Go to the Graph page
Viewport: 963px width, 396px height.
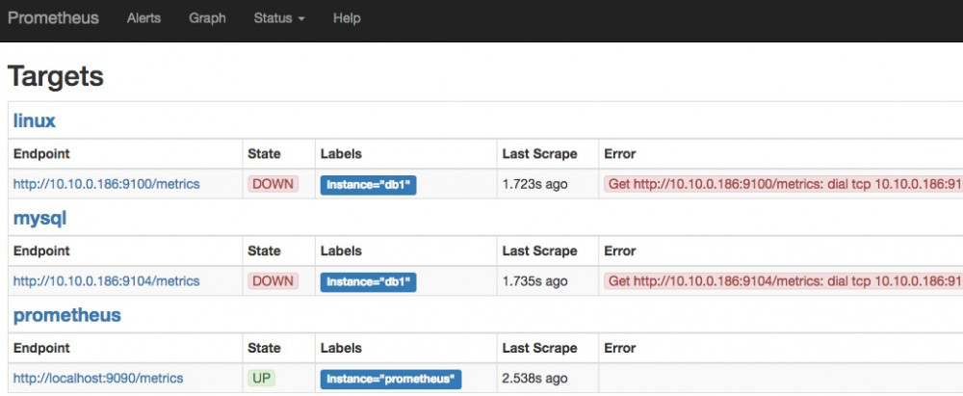(x=207, y=18)
